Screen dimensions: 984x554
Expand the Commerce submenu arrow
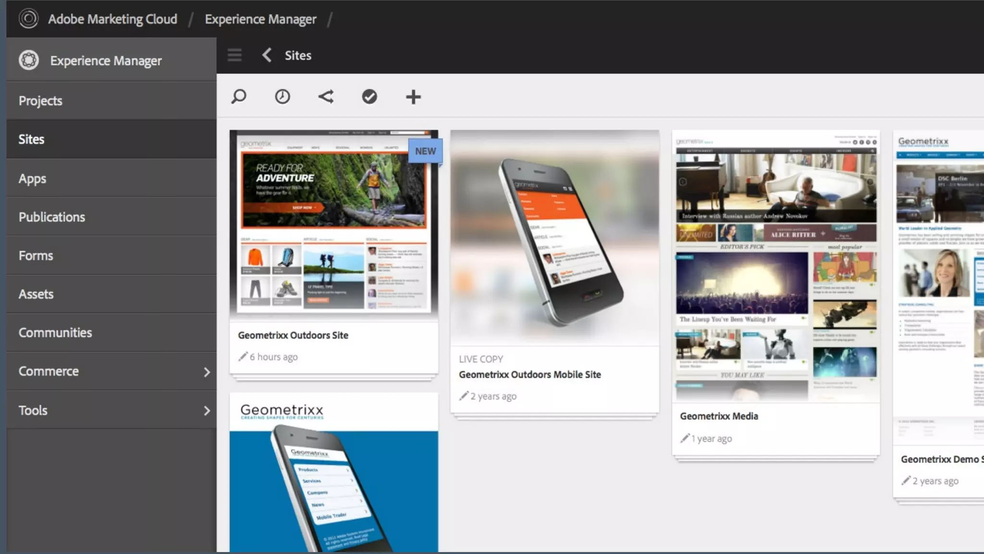click(207, 372)
